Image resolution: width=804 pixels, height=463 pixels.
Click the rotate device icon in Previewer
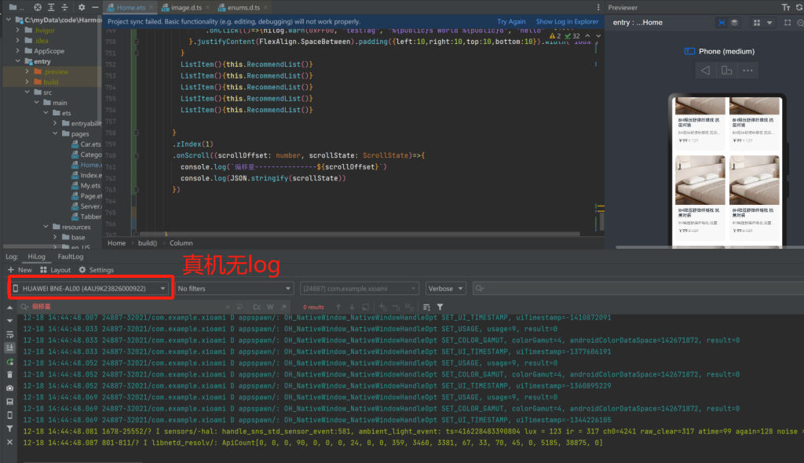[727, 71]
